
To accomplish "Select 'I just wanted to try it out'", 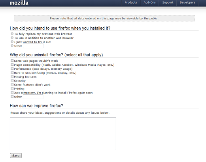I will pyautogui.click(x=12, y=42).
